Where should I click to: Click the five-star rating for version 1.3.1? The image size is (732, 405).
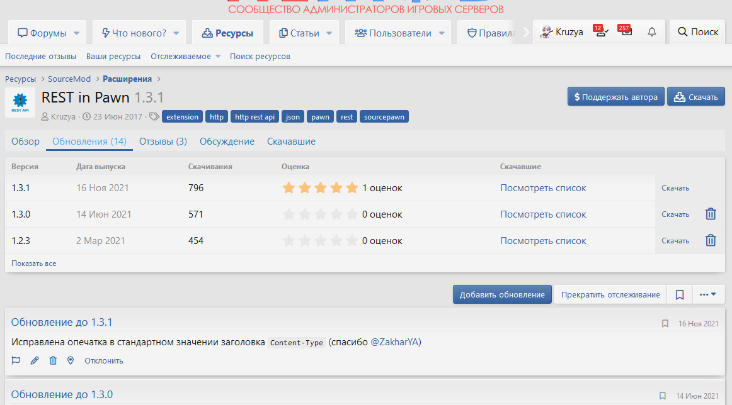pos(321,187)
